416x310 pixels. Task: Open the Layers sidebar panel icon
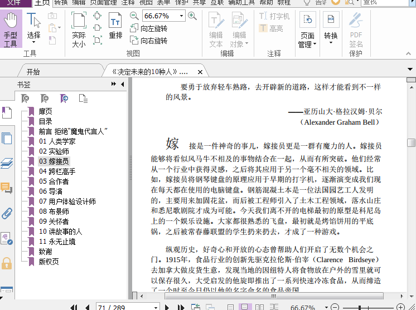coord(7,163)
